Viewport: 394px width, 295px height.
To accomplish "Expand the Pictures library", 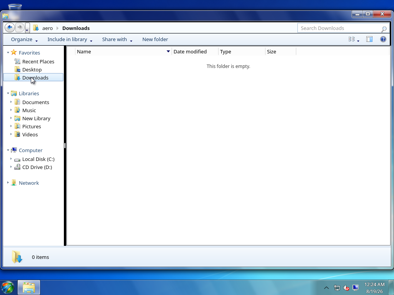I will coord(11,126).
